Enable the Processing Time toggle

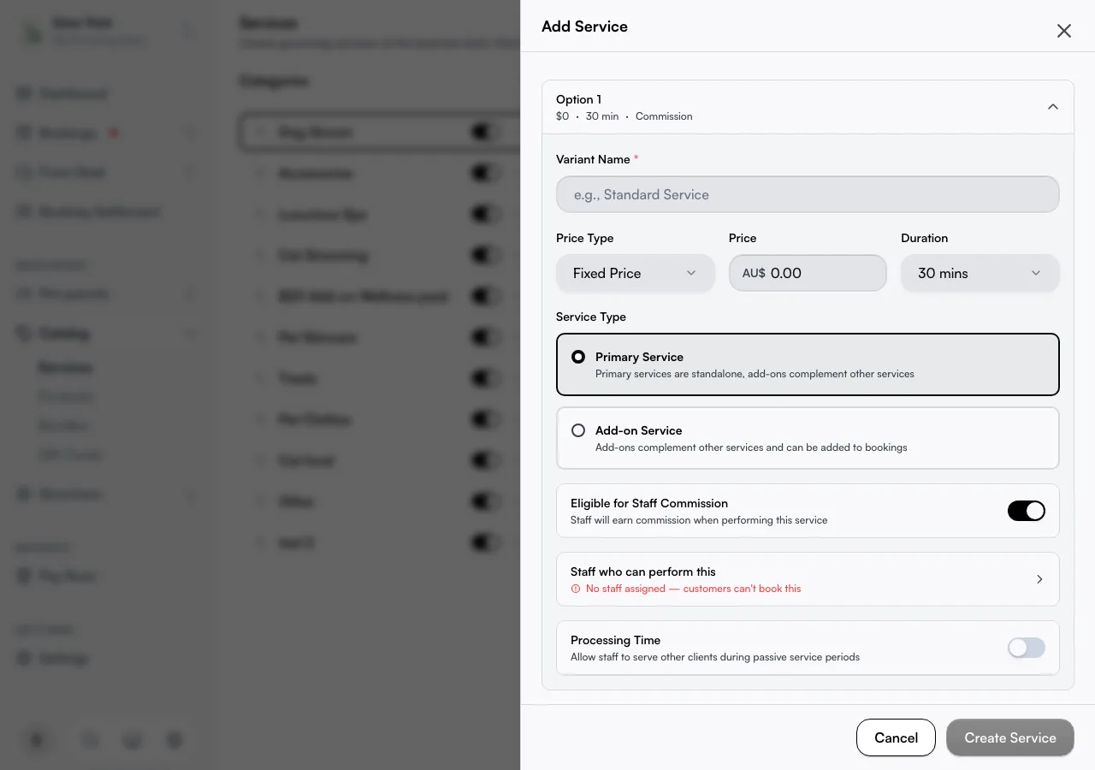[1027, 648]
